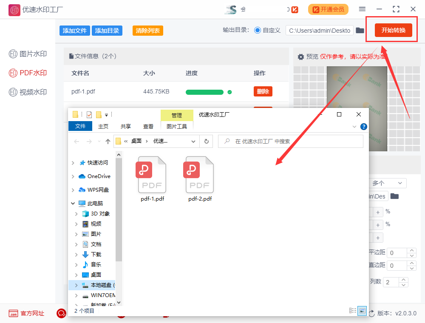The height and width of the screenshot is (323, 425).
Task: Click the preview settings gear icon
Action: tap(300, 57)
